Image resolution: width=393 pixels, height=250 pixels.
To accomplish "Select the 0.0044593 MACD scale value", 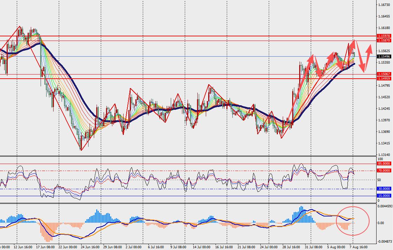I will [x=385, y=206].
